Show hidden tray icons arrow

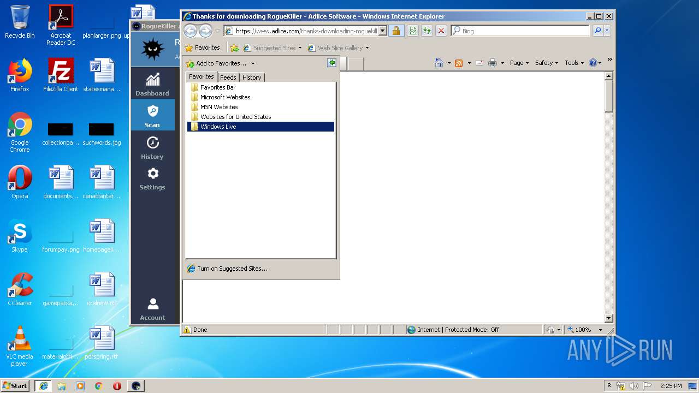tap(609, 386)
